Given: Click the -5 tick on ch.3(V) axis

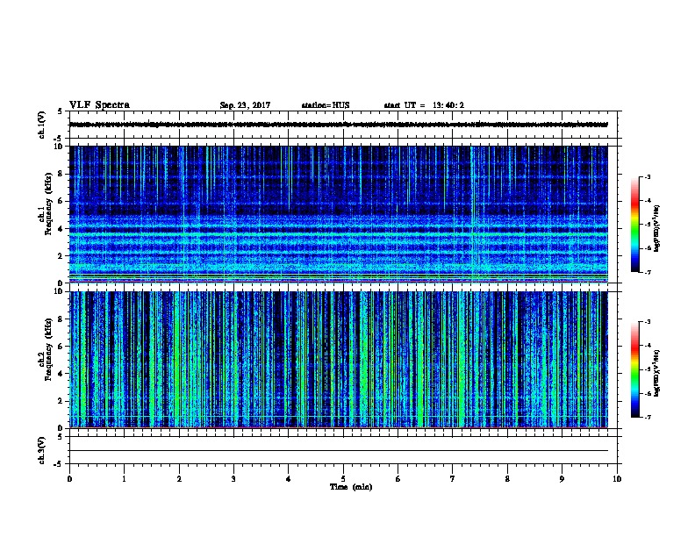Looking at the screenshot, I should [59, 464].
